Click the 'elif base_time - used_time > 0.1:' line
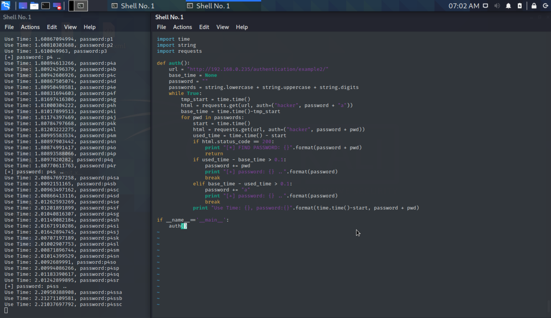This screenshot has height=318, width=551. point(242,184)
